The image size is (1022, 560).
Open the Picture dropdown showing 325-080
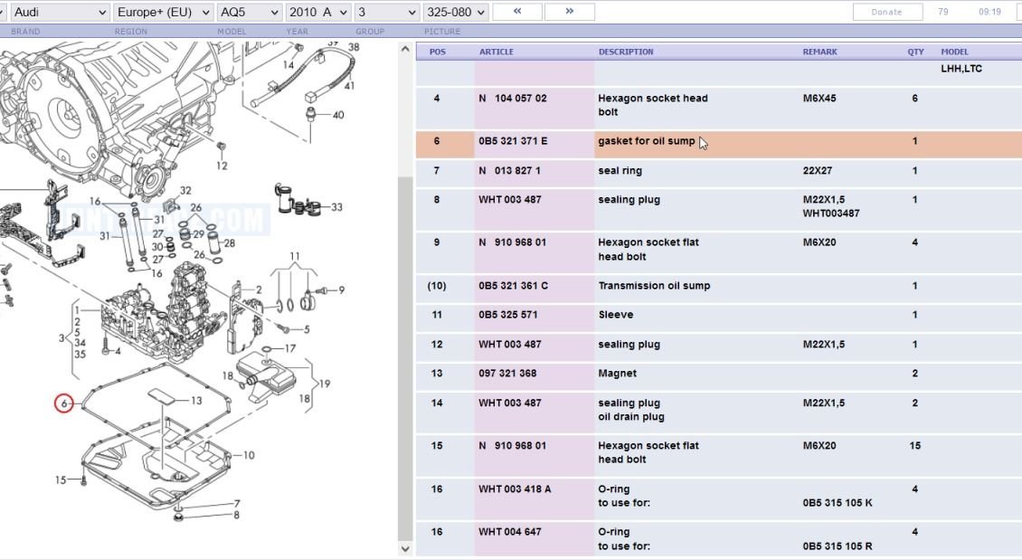[x=456, y=13]
